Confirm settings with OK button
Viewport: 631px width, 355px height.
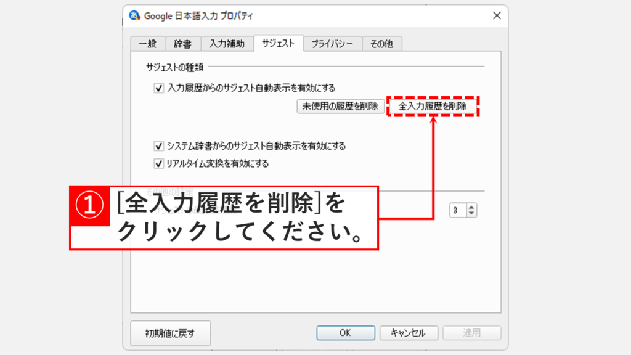(x=346, y=333)
